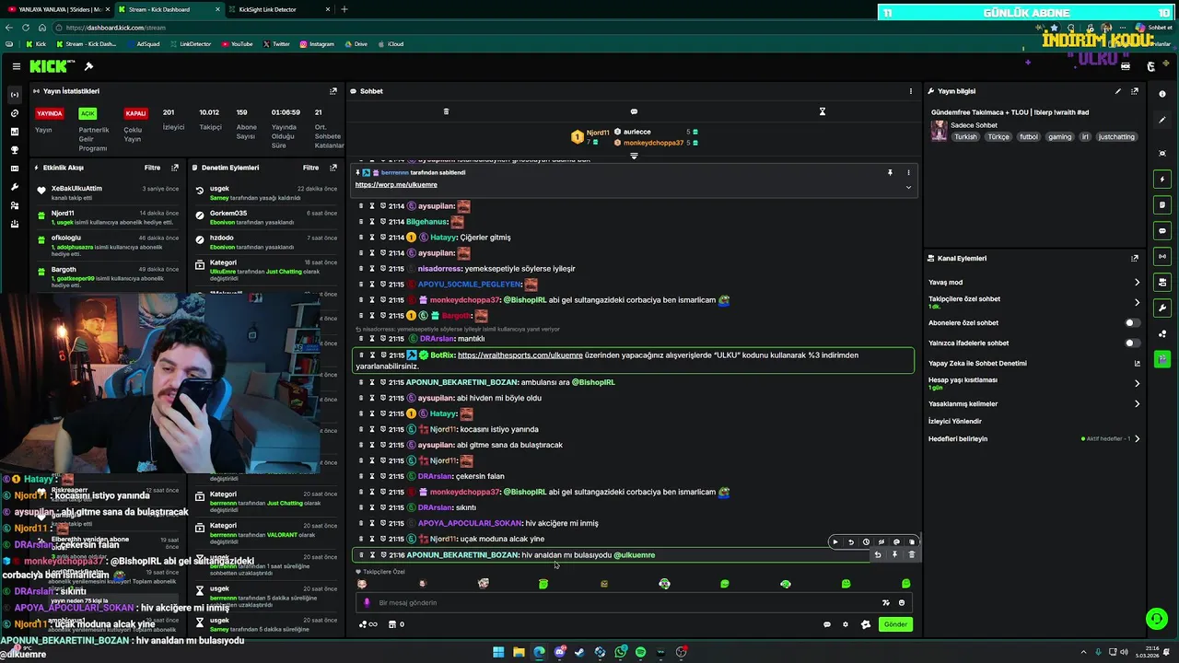Open the download icon in left sidebar
The image size is (1179, 663).
[14, 224]
